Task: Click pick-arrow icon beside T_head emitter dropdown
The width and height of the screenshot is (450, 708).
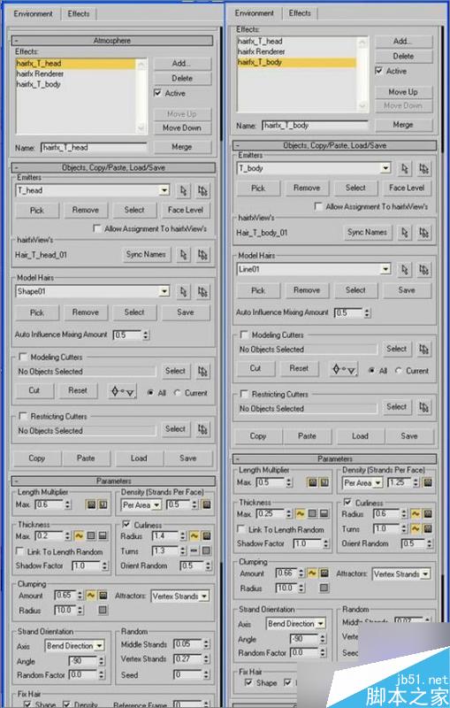Action: coord(183,190)
